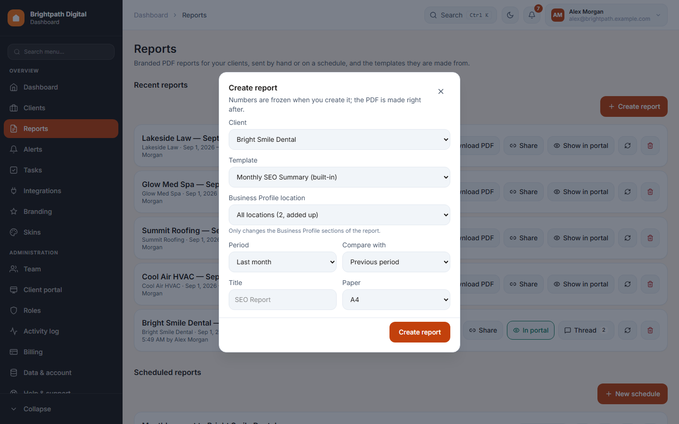Open the Compare with dropdown
This screenshot has width=679, height=424.
click(x=396, y=262)
